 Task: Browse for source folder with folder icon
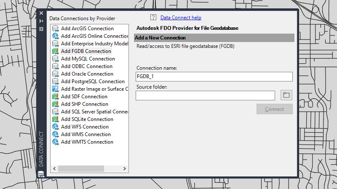click(286, 95)
